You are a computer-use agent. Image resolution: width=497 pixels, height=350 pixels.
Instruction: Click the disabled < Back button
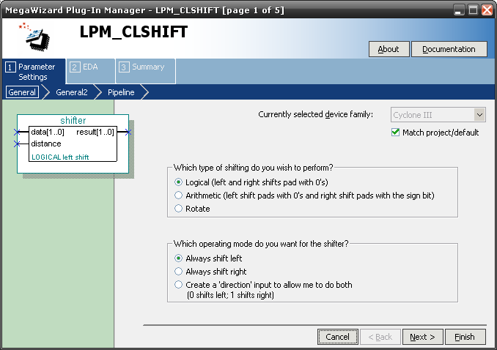point(380,337)
